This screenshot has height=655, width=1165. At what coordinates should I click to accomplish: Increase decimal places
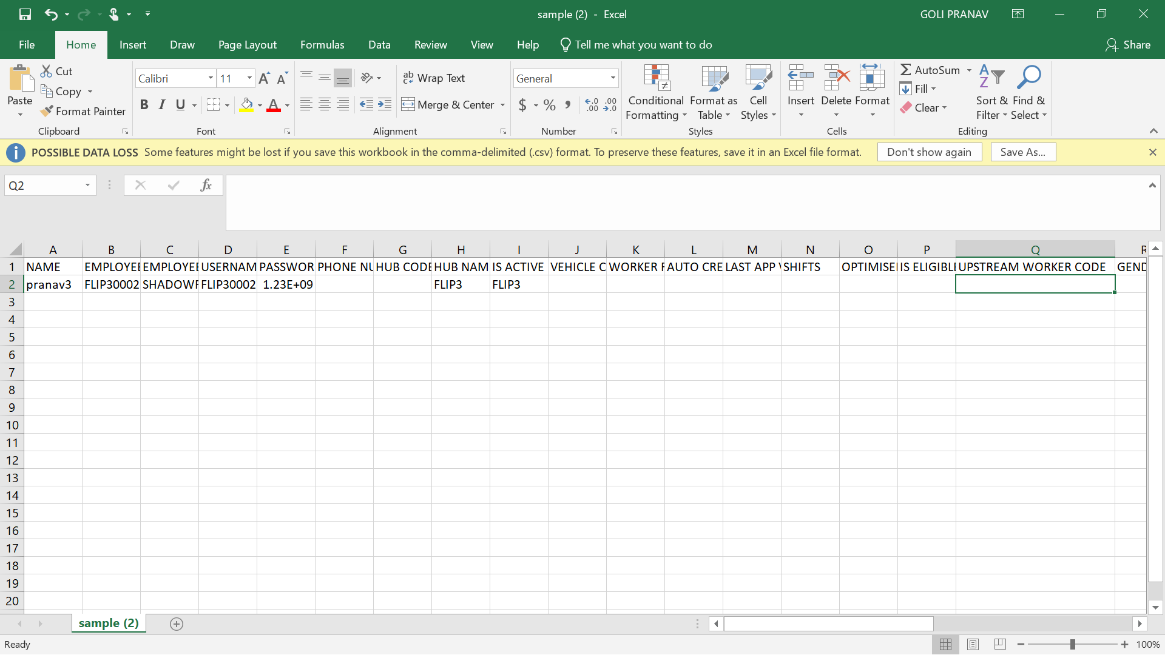coord(592,105)
